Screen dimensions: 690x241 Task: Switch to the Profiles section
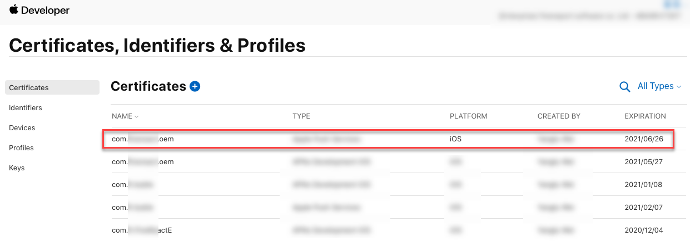[21, 147]
